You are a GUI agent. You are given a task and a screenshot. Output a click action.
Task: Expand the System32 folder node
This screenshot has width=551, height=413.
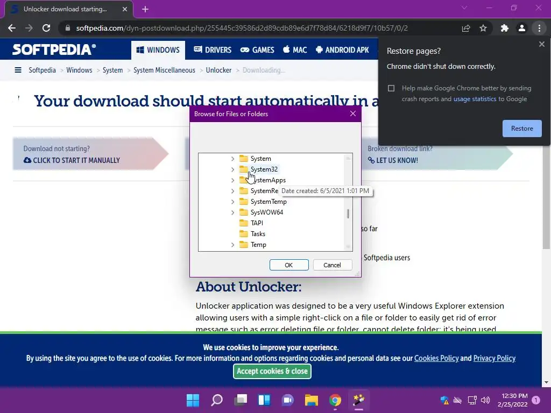[x=232, y=169]
